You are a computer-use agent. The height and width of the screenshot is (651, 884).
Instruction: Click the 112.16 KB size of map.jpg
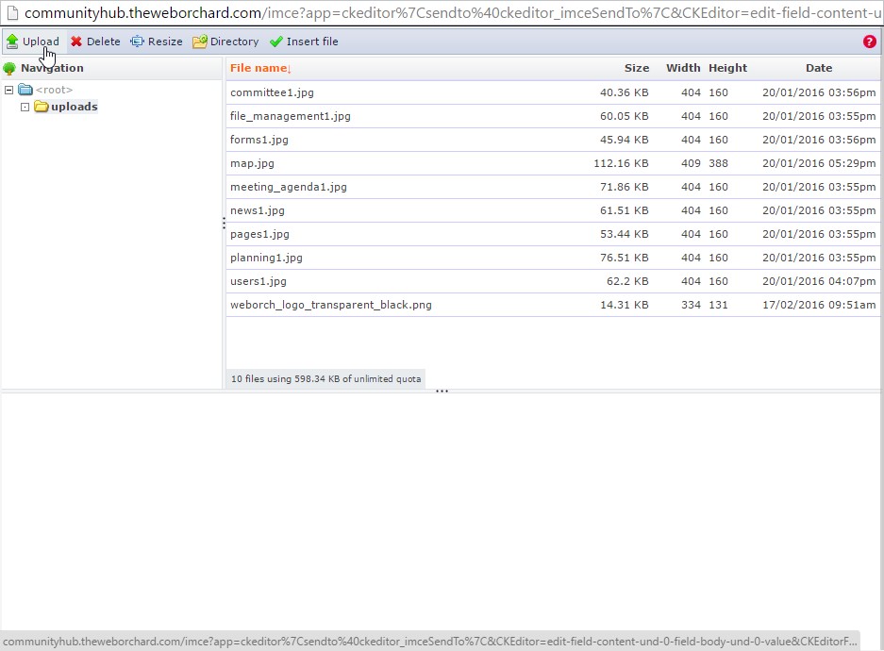tap(622, 163)
